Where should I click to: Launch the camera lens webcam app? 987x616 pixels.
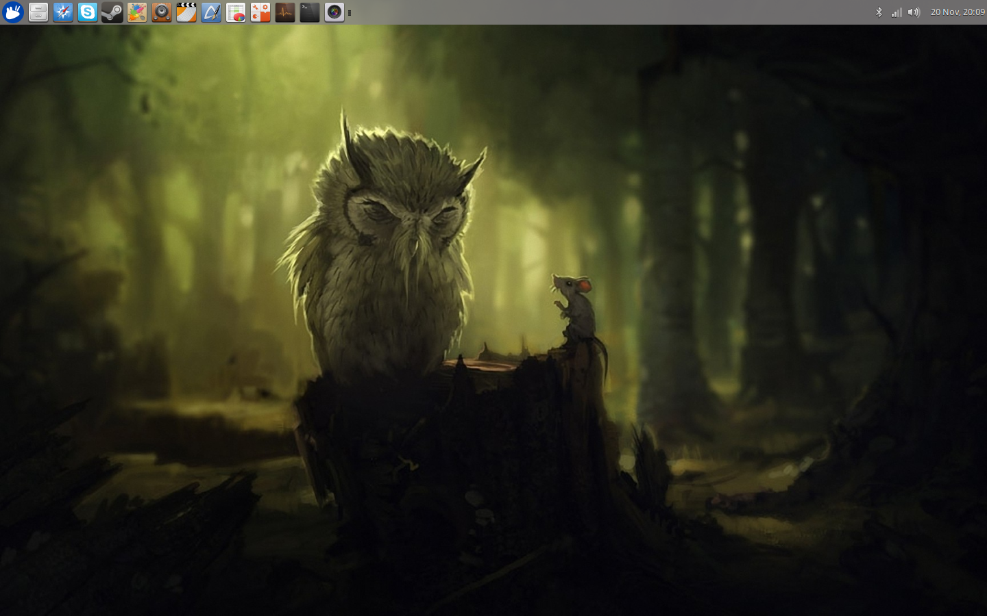coord(334,12)
